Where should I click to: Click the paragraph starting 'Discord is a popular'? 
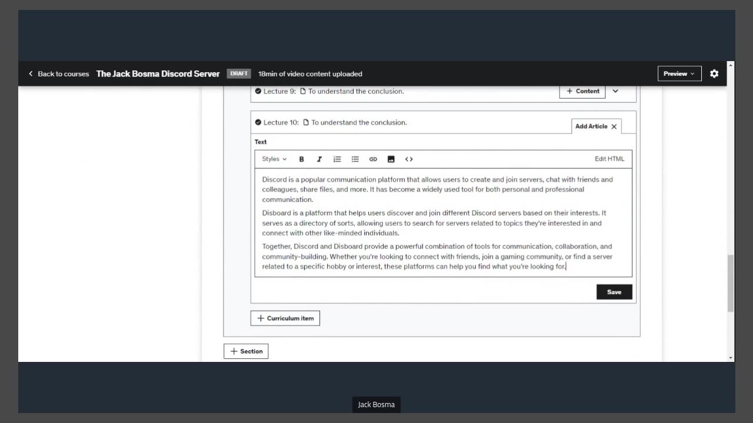[x=438, y=189]
